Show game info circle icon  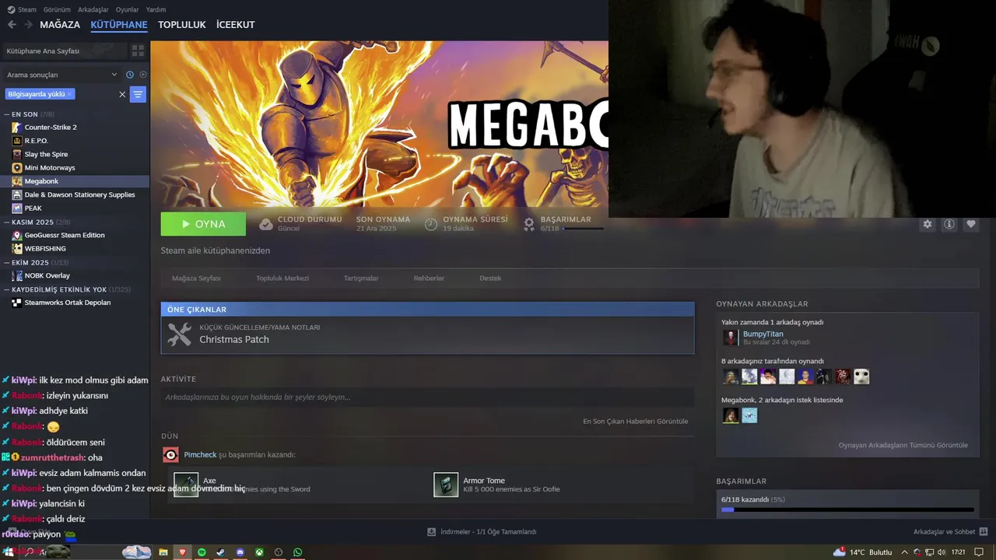tap(949, 224)
